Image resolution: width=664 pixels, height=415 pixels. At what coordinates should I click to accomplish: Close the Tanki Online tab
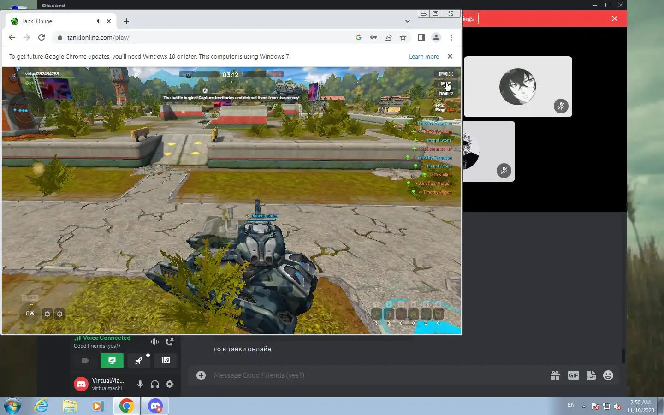point(109,21)
